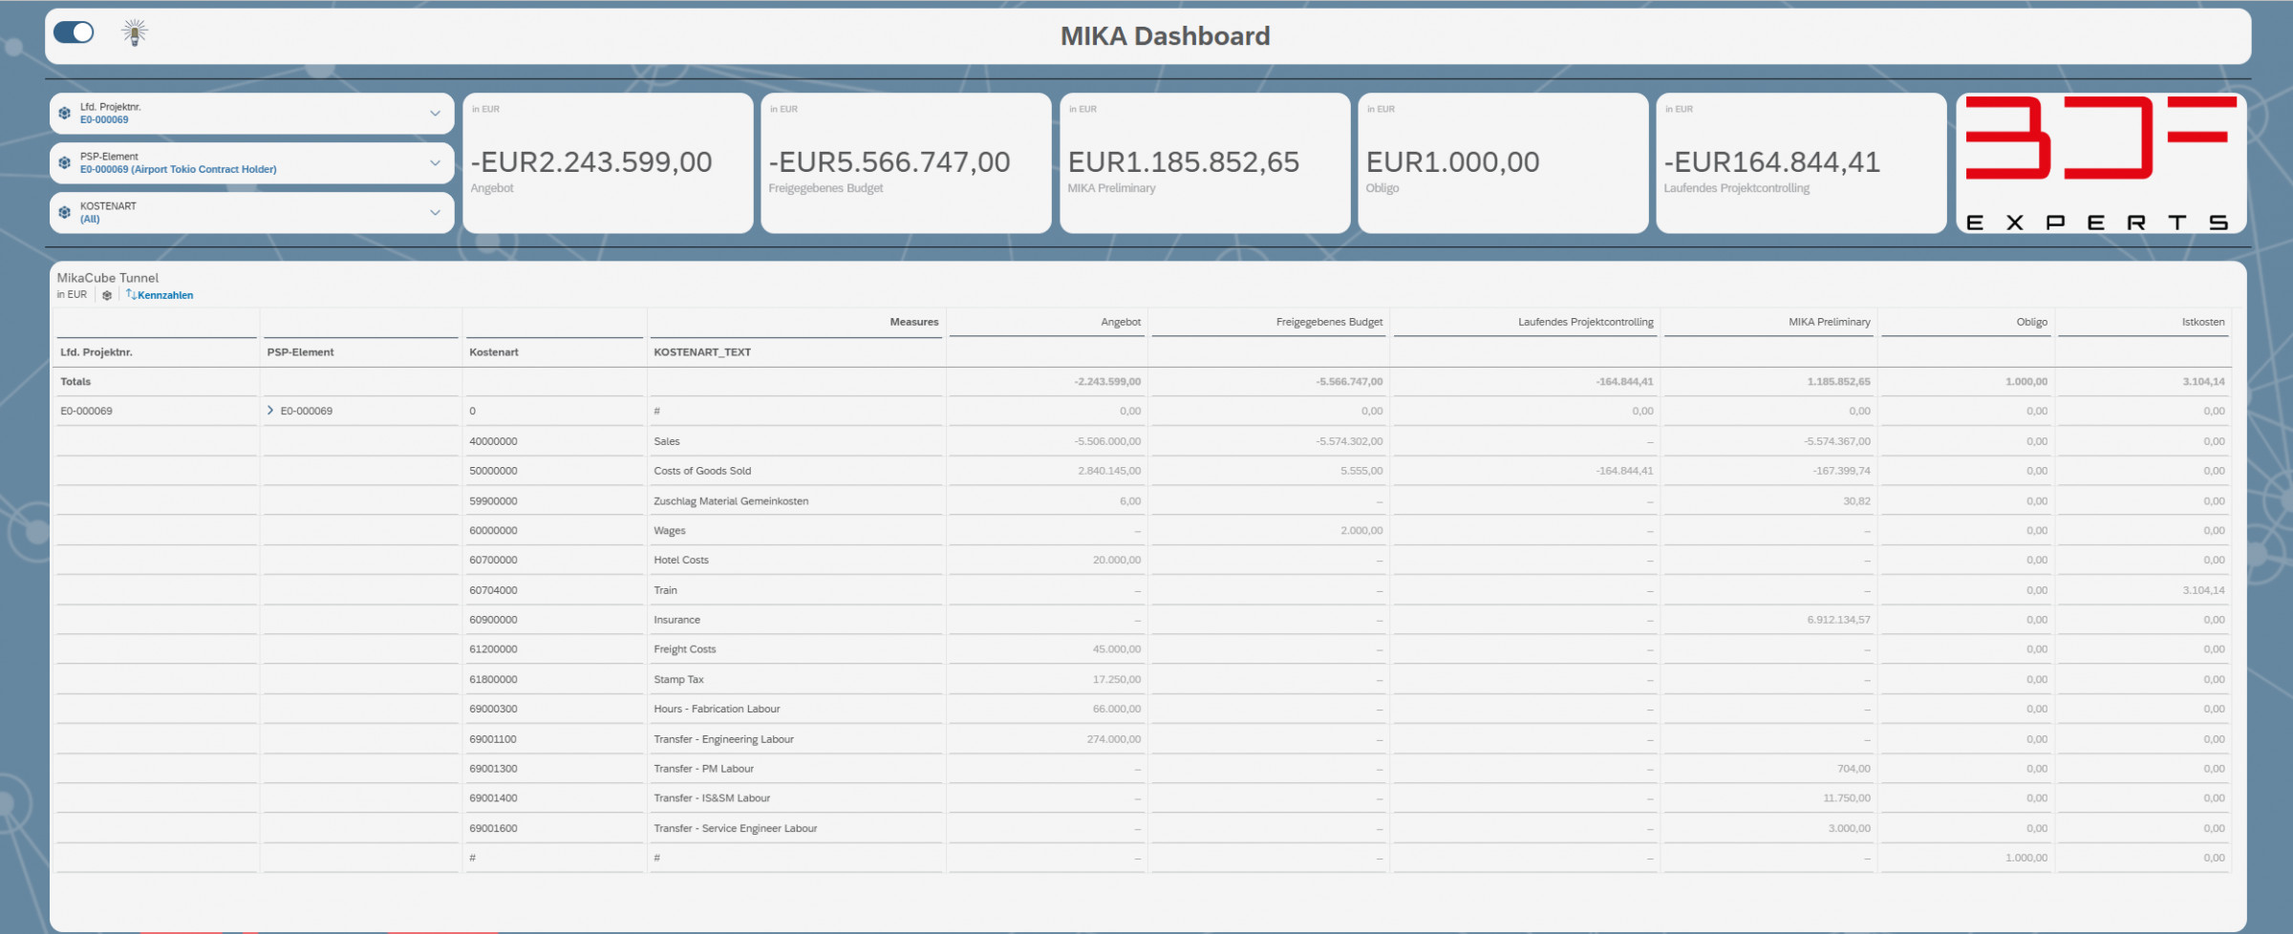This screenshot has height=934, width=2293.
Task: Click cube icon in KOSTENART filter
Action: 65,212
